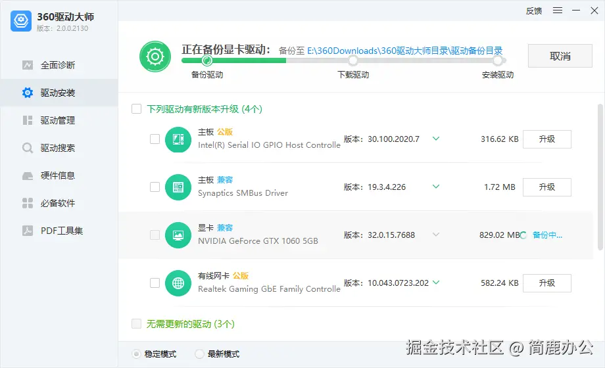The height and width of the screenshot is (368, 605).
Task: Click the 安装驱动 progress step marker
Action: pos(498,60)
